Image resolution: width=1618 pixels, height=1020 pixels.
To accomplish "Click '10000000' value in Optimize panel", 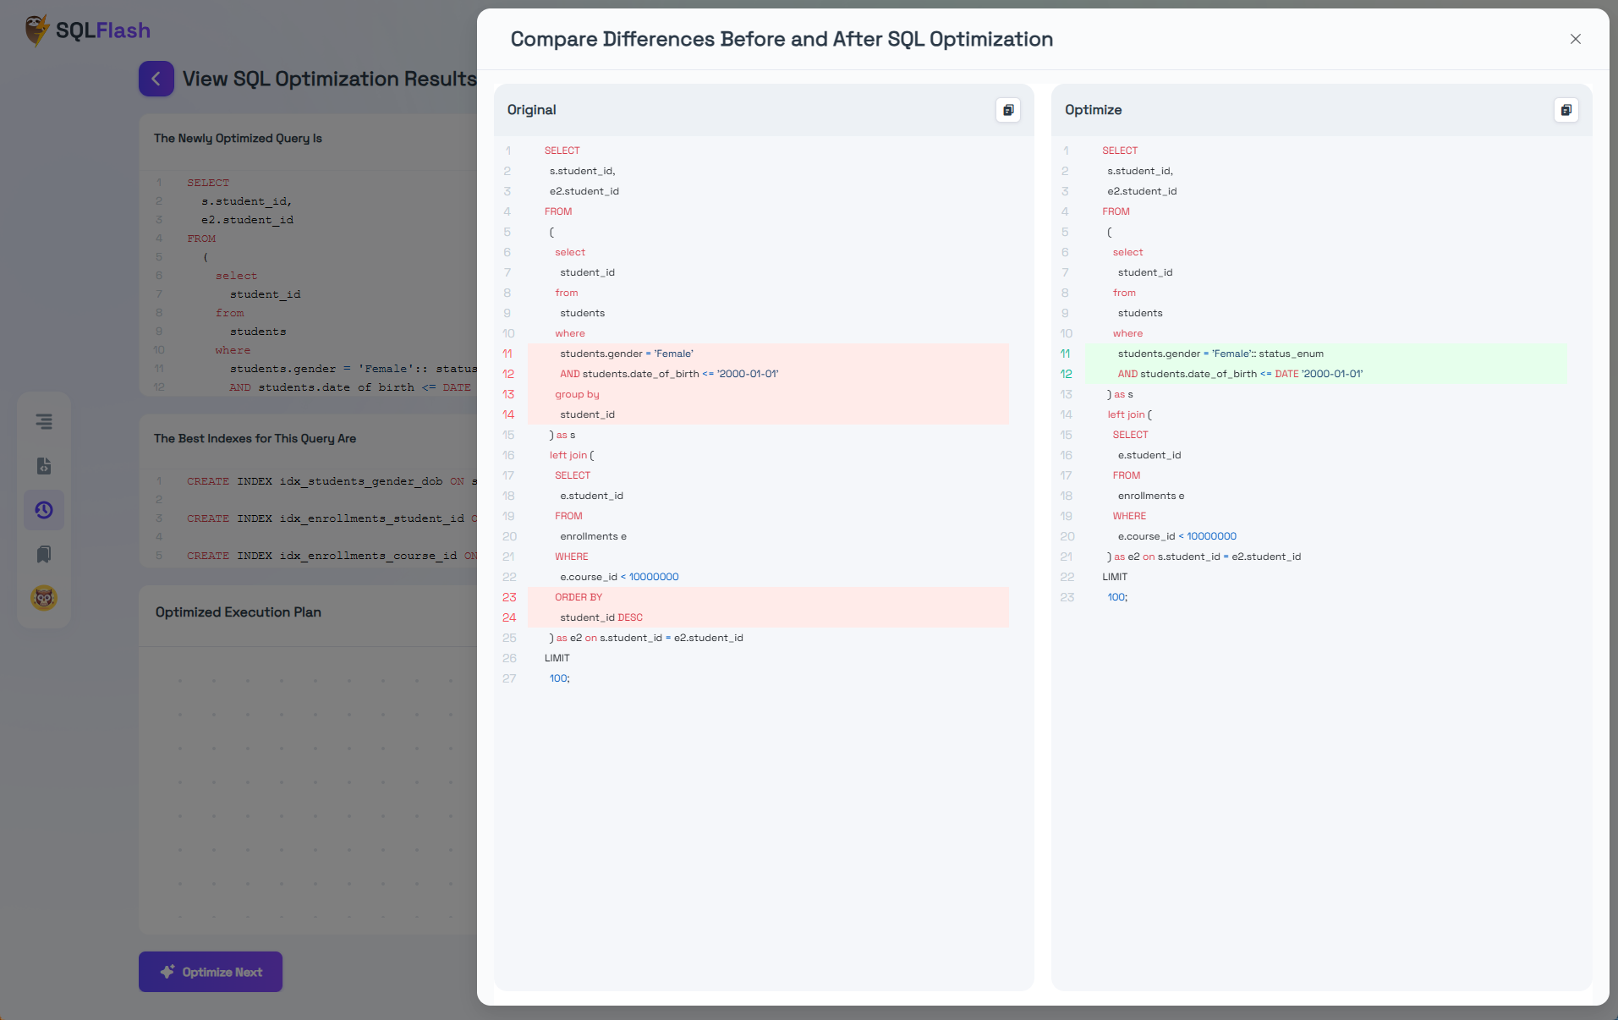I will pyautogui.click(x=1211, y=536).
